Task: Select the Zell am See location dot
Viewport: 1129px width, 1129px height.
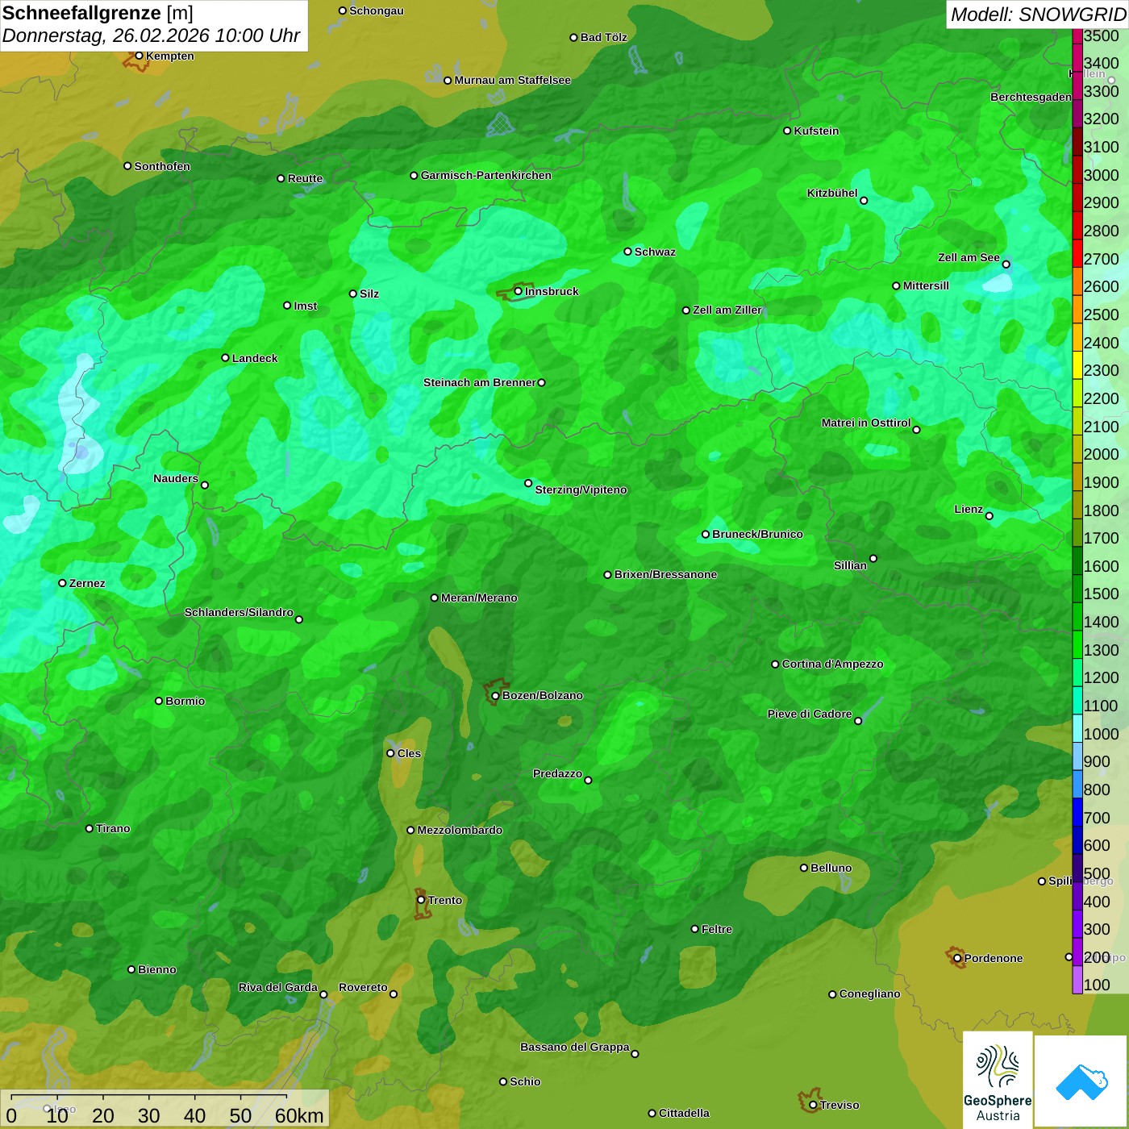Action: [x=1006, y=265]
